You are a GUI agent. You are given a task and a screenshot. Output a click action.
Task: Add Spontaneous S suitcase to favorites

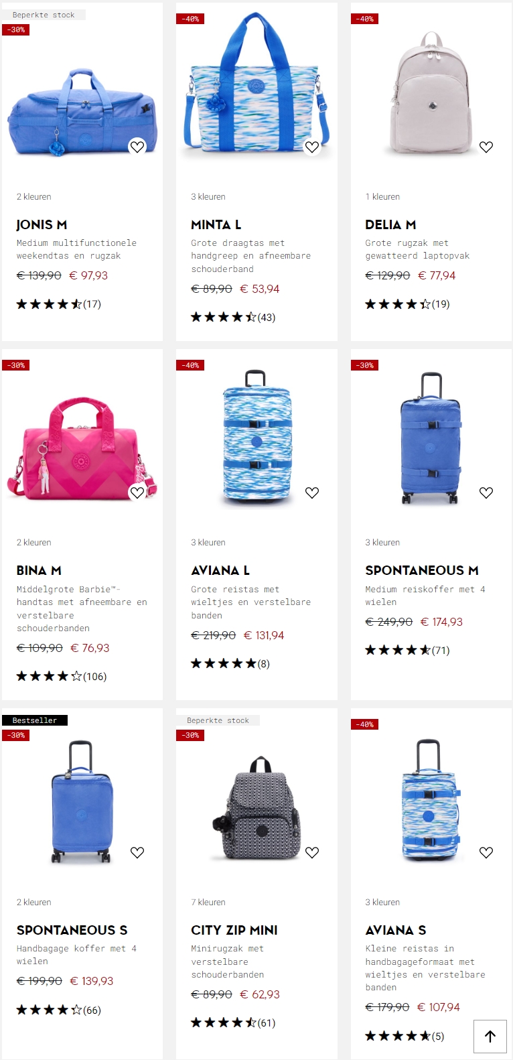[x=137, y=852]
